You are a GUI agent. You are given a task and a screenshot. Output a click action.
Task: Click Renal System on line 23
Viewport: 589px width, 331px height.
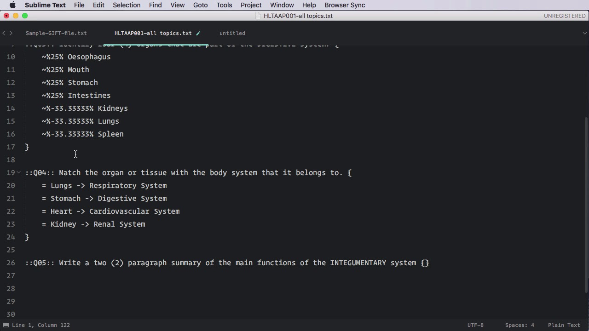[x=119, y=224]
